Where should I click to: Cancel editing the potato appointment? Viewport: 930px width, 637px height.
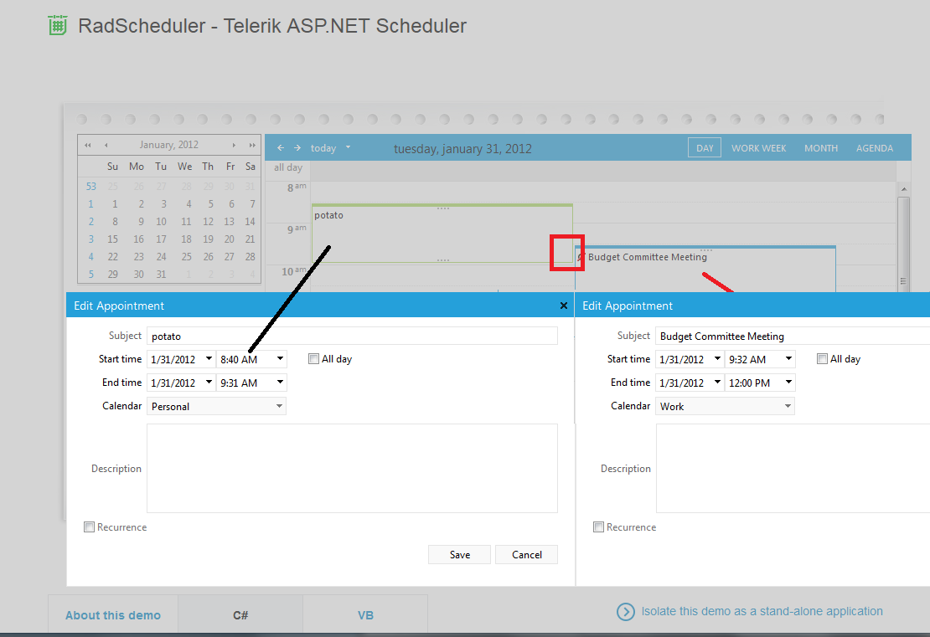527,555
